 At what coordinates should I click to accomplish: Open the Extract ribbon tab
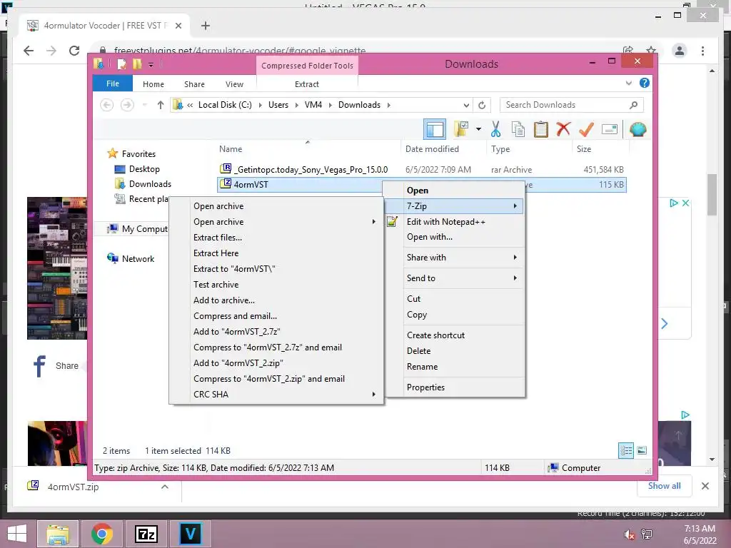(307, 84)
